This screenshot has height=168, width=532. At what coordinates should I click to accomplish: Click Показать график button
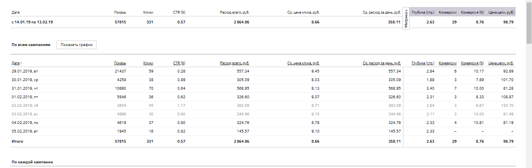(x=76, y=45)
